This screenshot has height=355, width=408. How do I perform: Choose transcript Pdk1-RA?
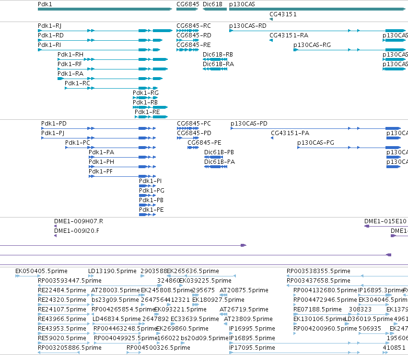click(70, 74)
